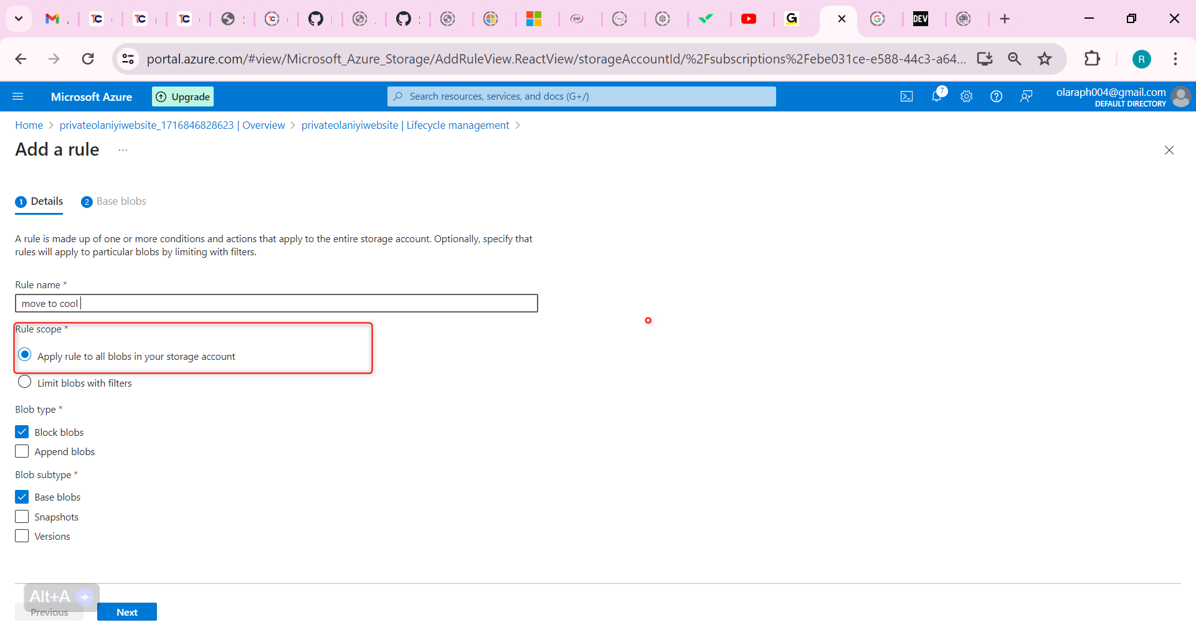Open the Lifecycle management breadcrumb
Image resolution: width=1196 pixels, height=635 pixels.
[405, 125]
